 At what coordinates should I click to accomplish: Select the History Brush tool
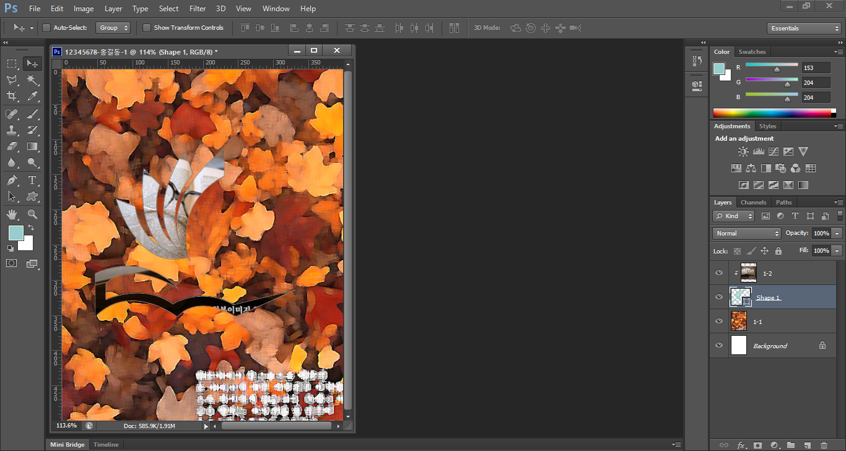coord(32,130)
